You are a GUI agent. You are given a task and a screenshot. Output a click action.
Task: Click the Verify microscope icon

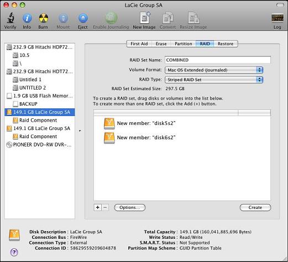tap(11, 18)
